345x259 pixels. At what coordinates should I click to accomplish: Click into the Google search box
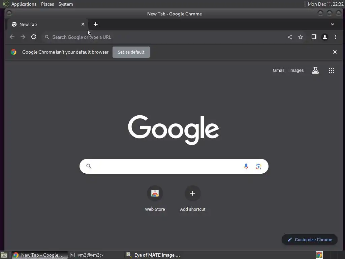tap(174, 166)
